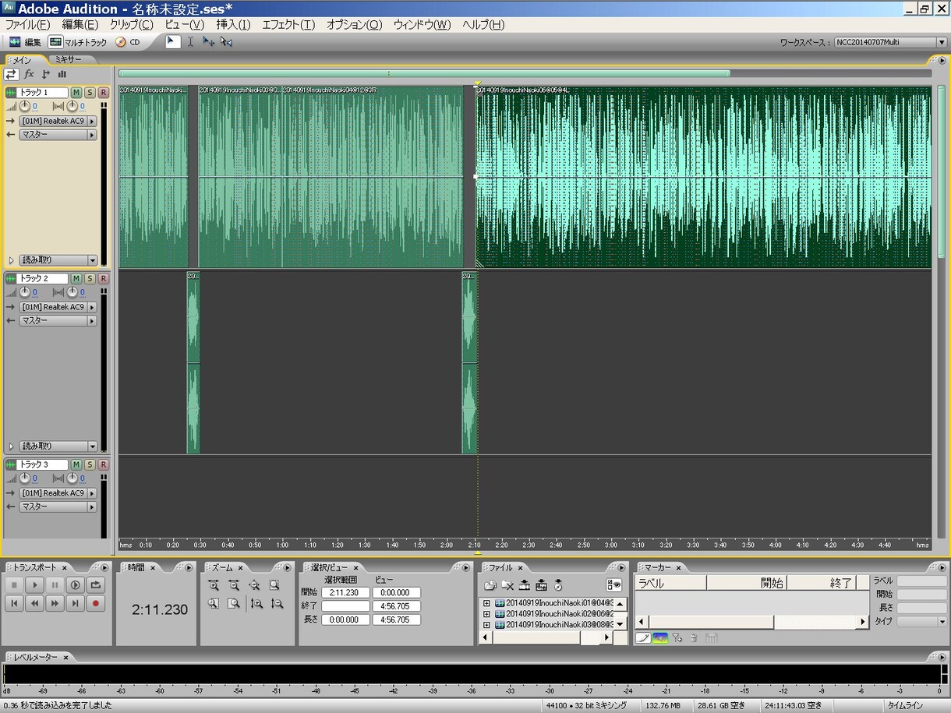Open Track 1 input dropdown [01M] Realtek
This screenshot has width=951, height=713.
[x=58, y=122]
